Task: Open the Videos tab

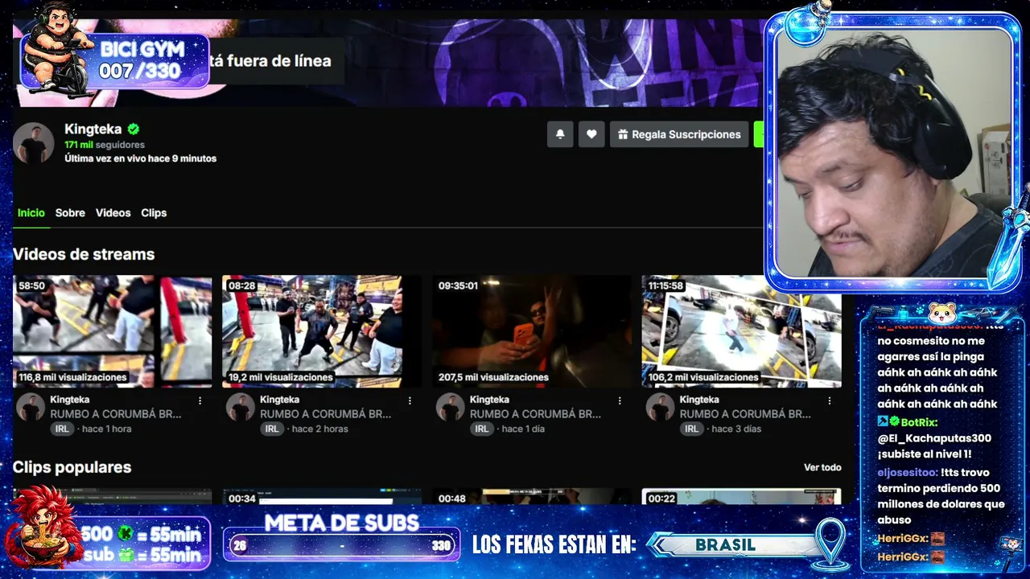Action: (x=113, y=213)
